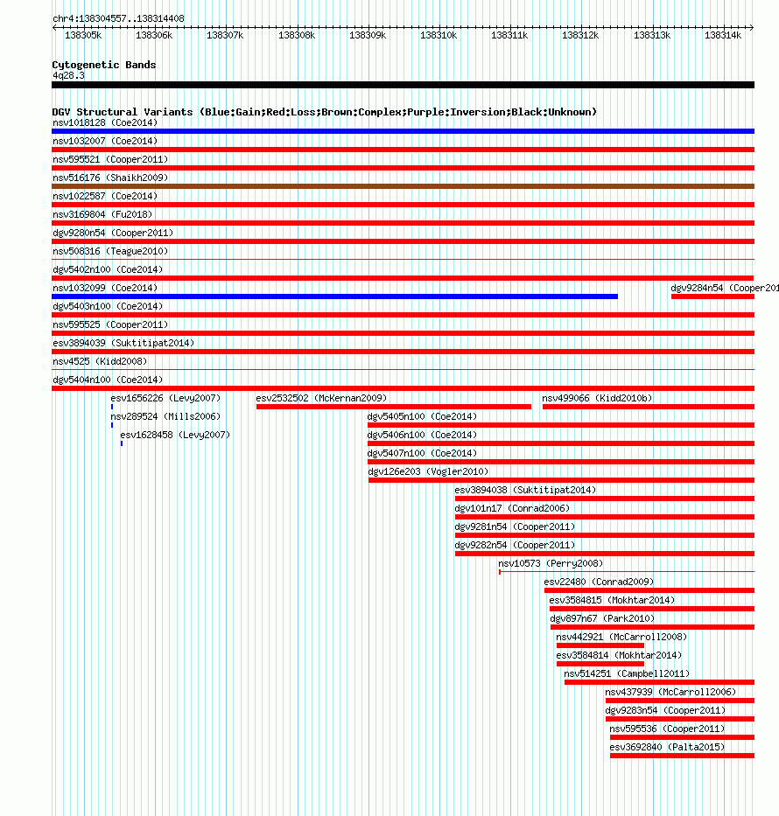Click nsv595525 (Cooper2011) label
Viewport: 779px width, 816px height.
coord(110,324)
